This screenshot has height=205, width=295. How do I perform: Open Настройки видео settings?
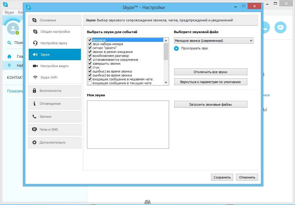tap(55, 66)
